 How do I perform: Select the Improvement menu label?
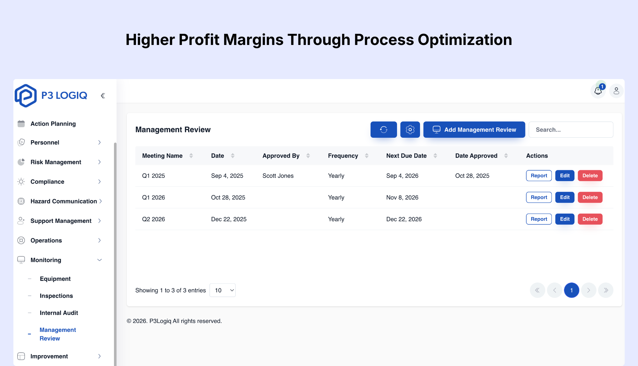tap(49, 356)
